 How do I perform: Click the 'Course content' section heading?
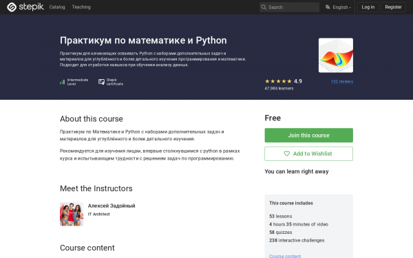87,248
